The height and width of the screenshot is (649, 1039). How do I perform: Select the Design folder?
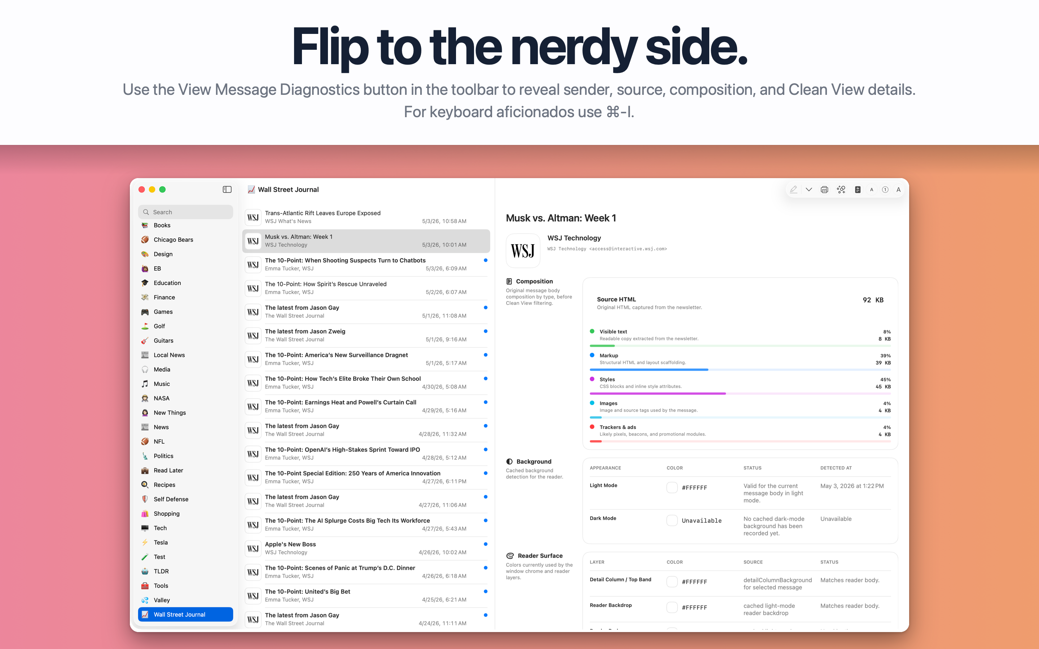click(185, 254)
